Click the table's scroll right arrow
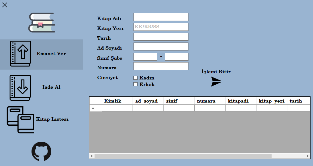313x166 pixels. [308, 156]
